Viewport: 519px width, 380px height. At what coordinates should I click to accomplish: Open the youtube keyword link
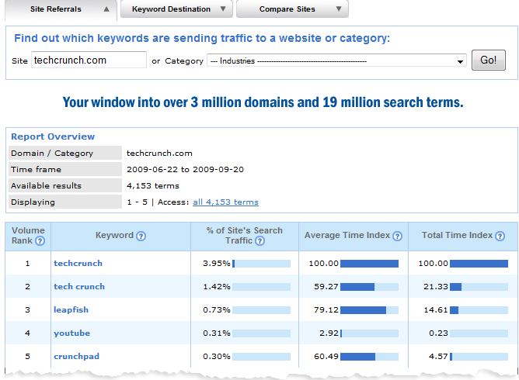pyautogui.click(x=71, y=333)
